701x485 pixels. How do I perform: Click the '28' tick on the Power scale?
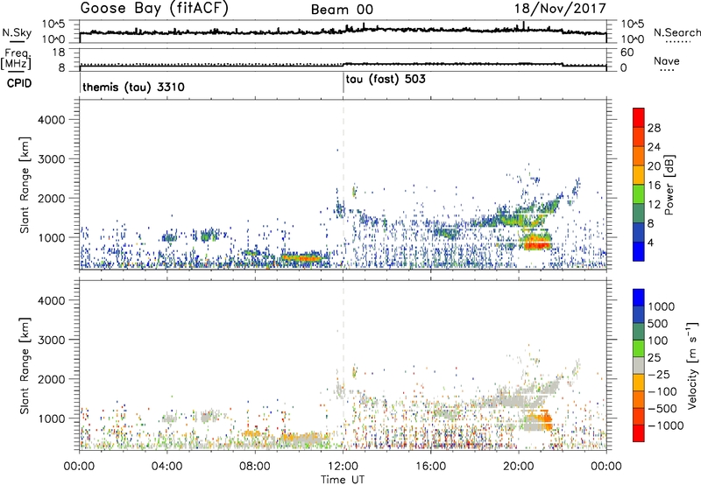(x=654, y=128)
